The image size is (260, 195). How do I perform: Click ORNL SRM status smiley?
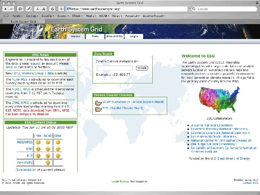(58, 149)
